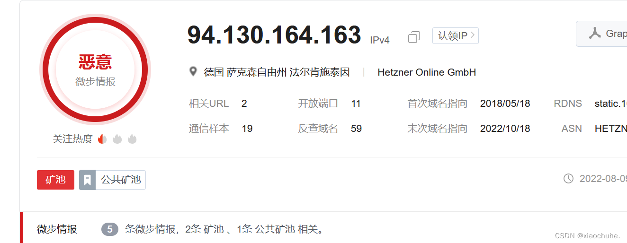The height and width of the screenshot is (243, 627).
Task: Click the 相关URL label
Action: point(209,104)
